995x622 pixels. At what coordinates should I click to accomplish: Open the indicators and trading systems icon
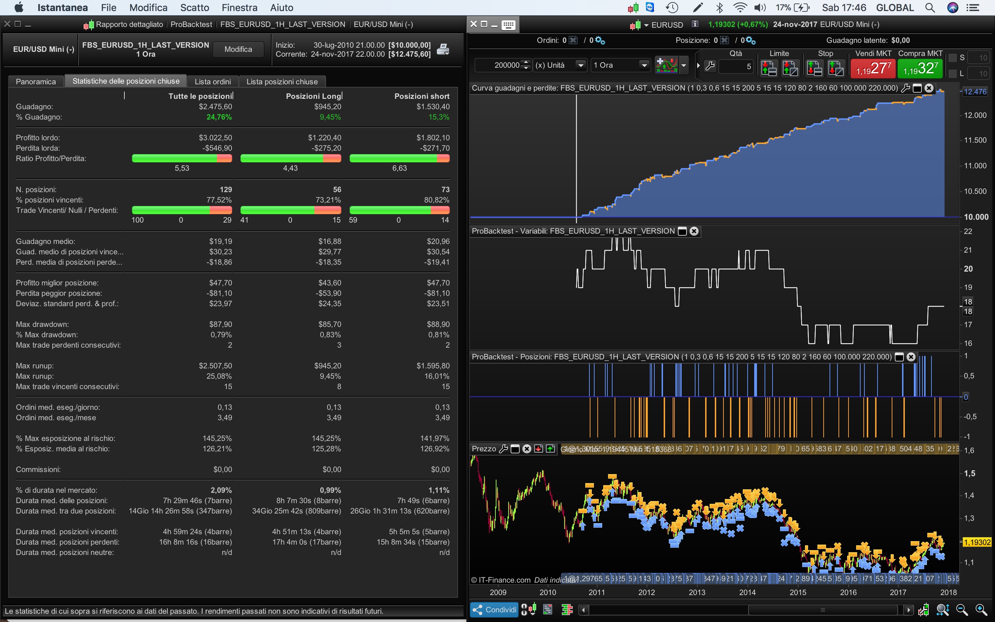pyautogui.click(x=666, y=65)
